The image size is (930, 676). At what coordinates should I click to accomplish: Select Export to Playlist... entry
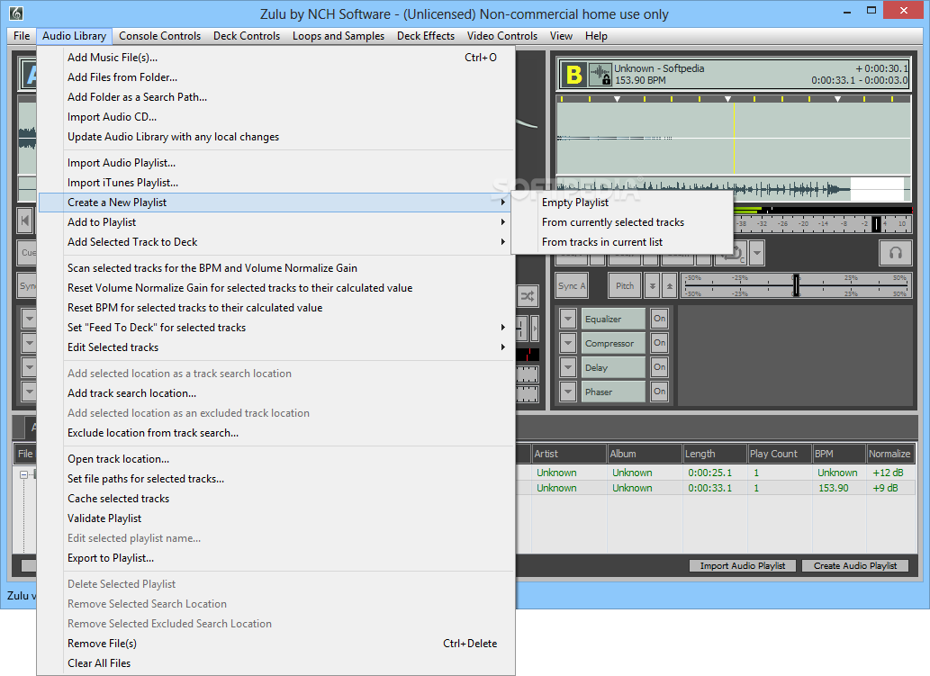pos(275,558)
